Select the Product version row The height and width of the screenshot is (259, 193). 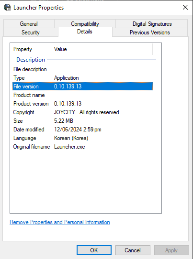click(x=82, y=104)
